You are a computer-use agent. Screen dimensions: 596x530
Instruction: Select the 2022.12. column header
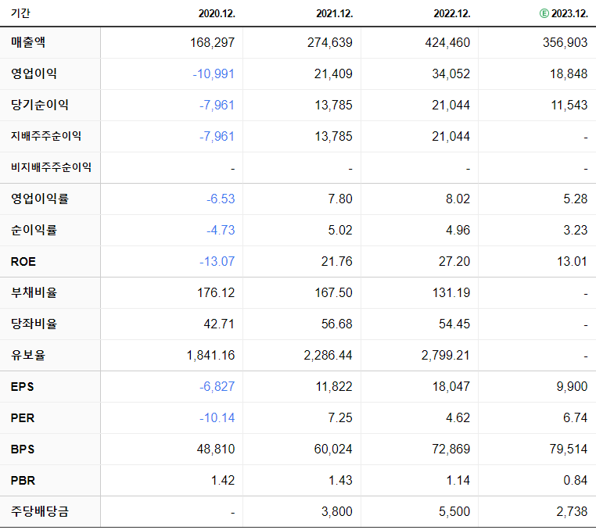(452, 13)
